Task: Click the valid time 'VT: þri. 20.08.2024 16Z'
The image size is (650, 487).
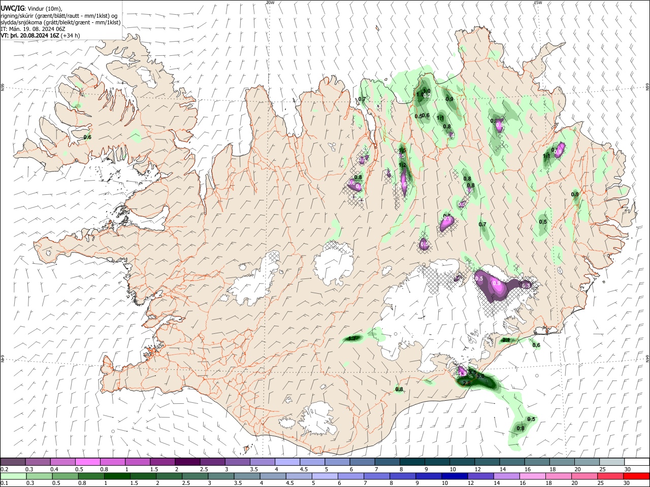Action: click(x=30, y=36)
